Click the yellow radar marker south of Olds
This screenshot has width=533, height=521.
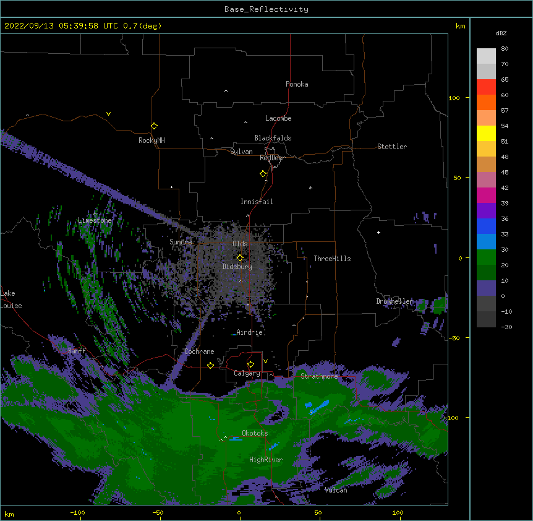tap(240, 258)
